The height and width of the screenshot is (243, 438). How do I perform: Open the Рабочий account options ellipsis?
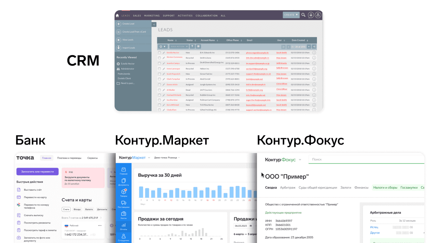point(100,225)
